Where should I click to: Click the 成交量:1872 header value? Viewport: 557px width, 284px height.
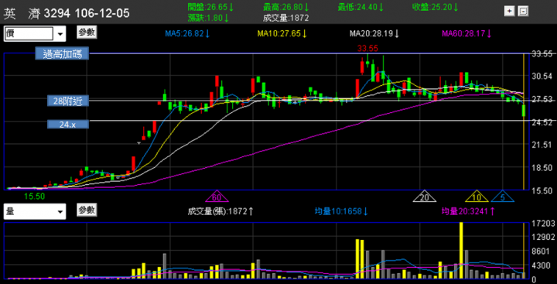click(x=286, y=18)
